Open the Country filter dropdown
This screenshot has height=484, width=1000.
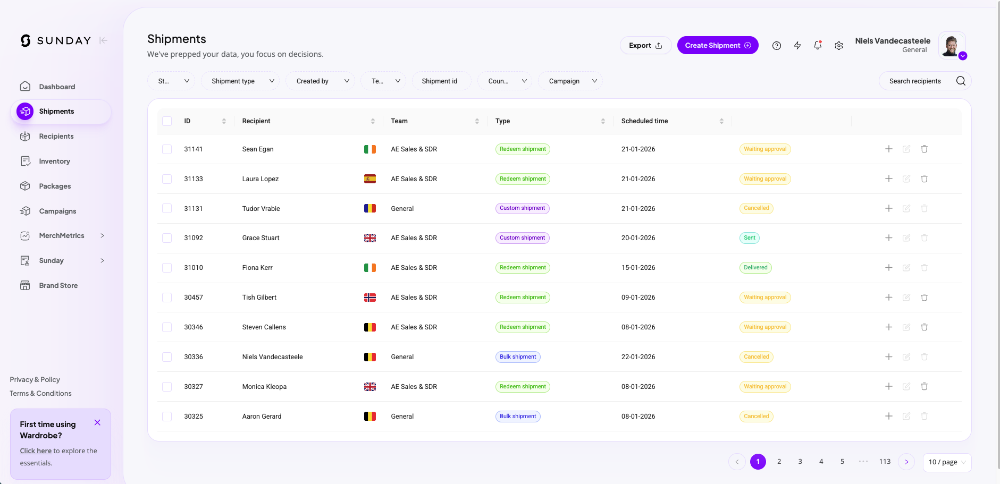click(x=505, y=81)
